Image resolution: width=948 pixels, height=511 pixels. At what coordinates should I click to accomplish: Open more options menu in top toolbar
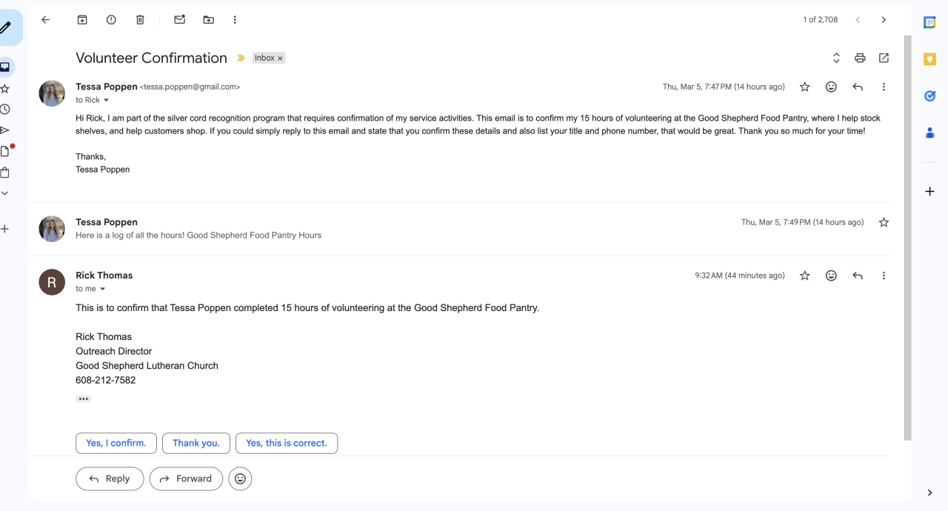pos(235,20)
